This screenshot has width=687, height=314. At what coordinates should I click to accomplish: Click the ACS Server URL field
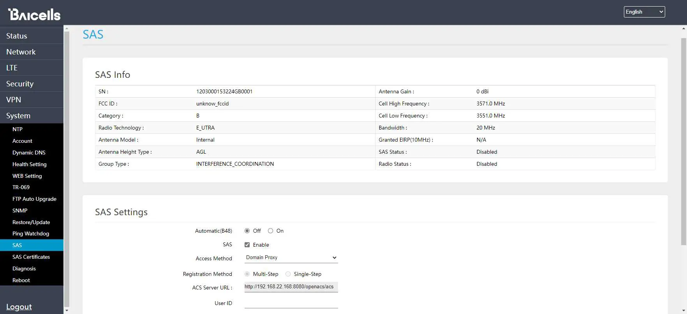click(x=291, y=287)
